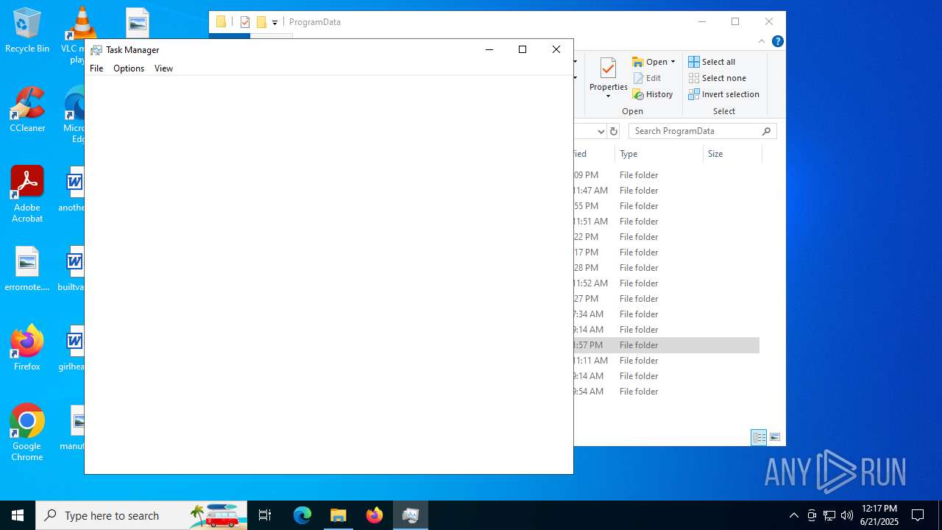Viewport: 942px width, 530px height.
Task: Select the Google Chrome desktop shortcut
Action: (27, 433)
